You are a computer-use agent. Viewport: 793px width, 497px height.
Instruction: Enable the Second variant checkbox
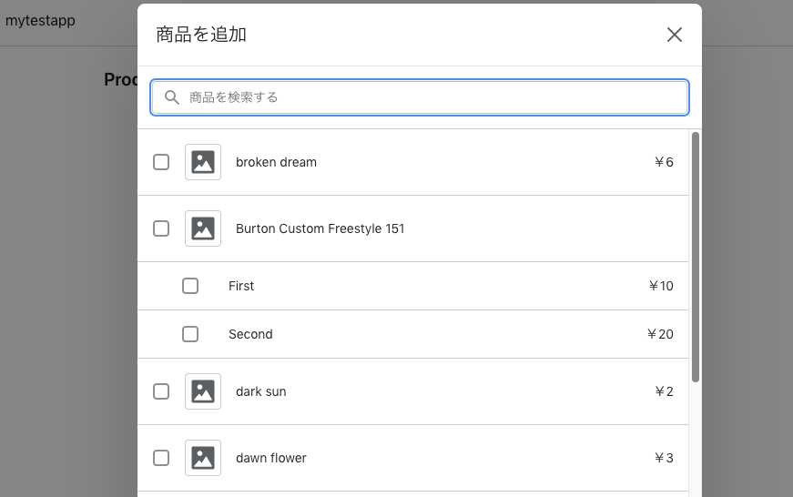(x=190, y=334)
